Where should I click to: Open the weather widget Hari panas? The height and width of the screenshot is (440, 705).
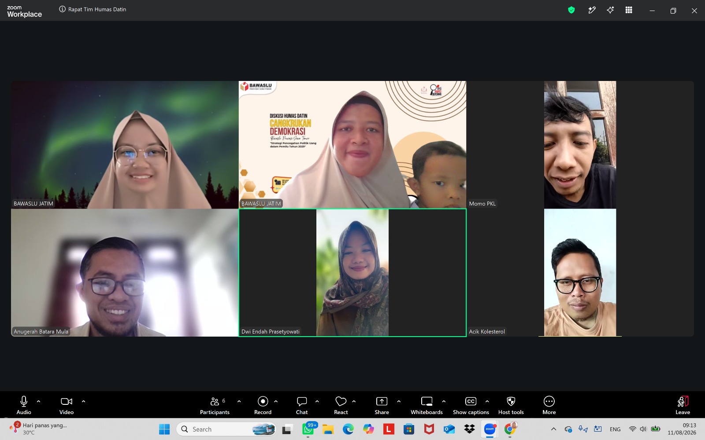pos(39,429)
